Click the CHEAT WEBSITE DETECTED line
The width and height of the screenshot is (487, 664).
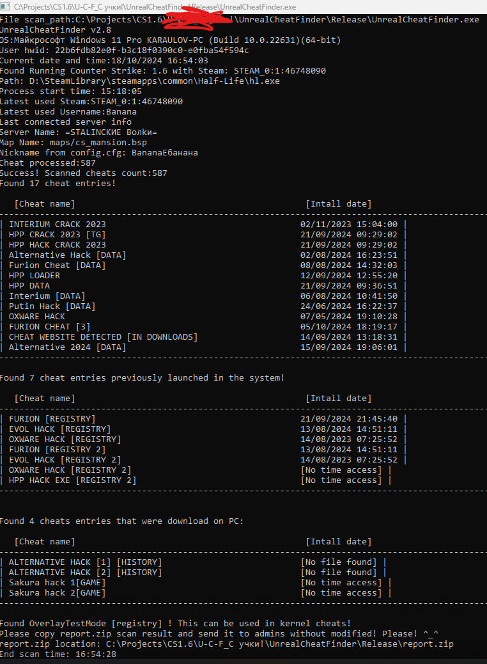tap(203, 337)
